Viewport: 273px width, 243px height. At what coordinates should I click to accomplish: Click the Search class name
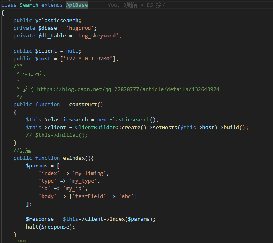pyautogui.click(x=29, y=5)
